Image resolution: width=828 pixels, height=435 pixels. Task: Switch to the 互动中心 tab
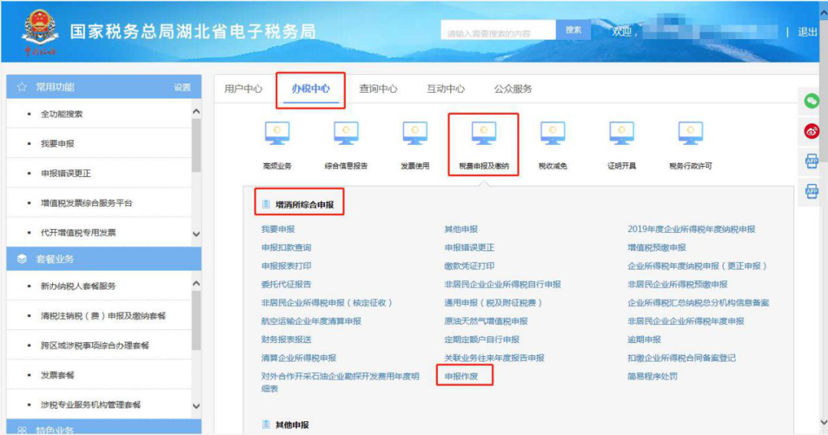click(445, 89)
